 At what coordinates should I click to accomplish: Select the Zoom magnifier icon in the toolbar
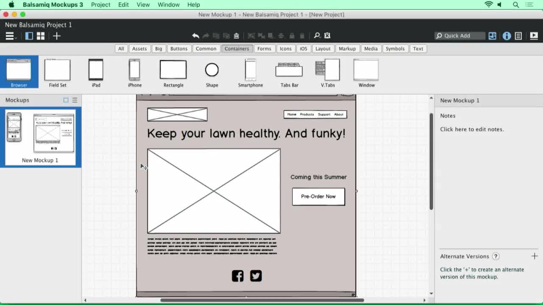[x=317, y=36]
